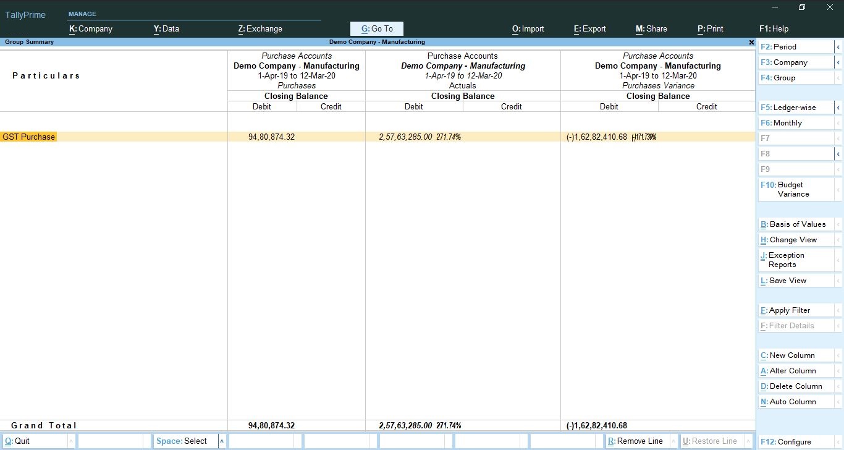Expand the F3 Company chevron
Viewport: 844px width, 450px height.
point(838,62)
